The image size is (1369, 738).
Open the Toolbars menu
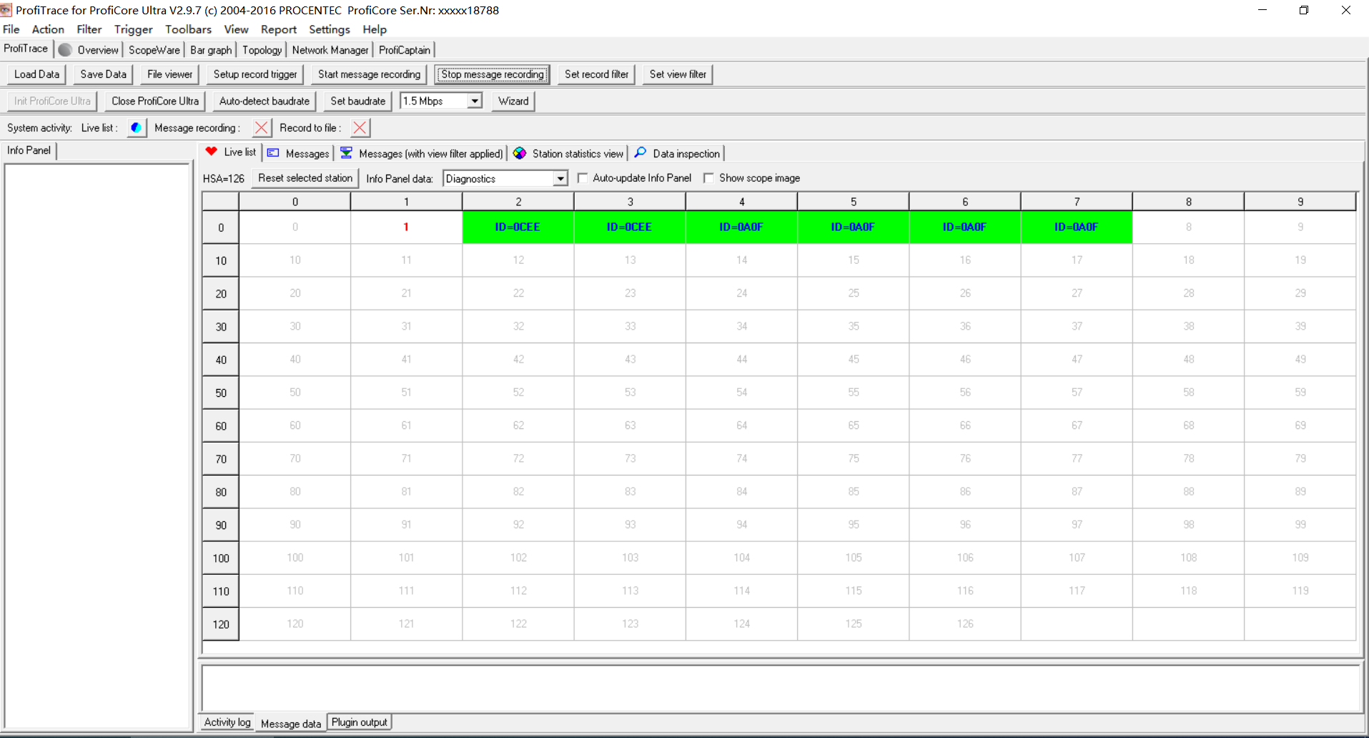[x=188, y=29]
